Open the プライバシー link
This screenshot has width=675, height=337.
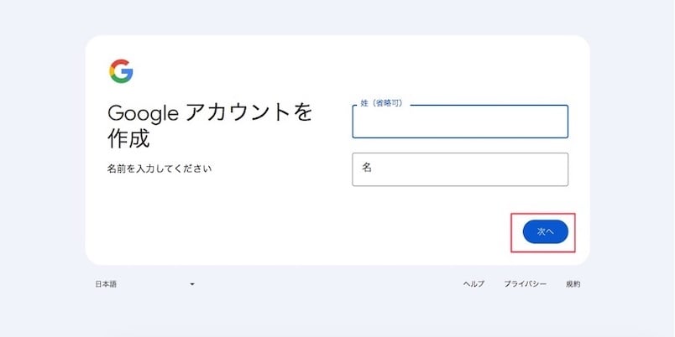525,284
